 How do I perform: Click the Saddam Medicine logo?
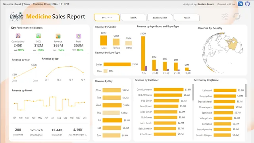point(17,17)
